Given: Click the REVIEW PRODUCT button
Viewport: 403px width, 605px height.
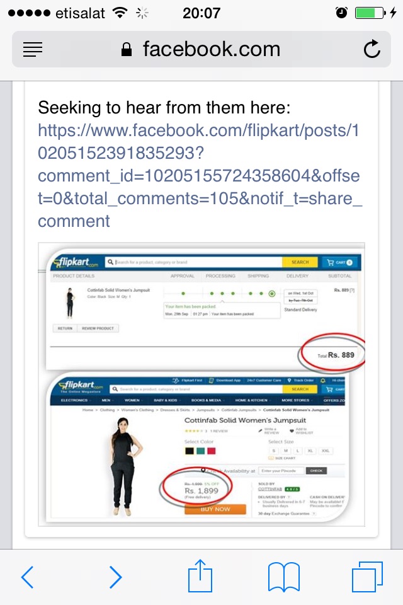Looking at the screenshot, I should point(98,328).
